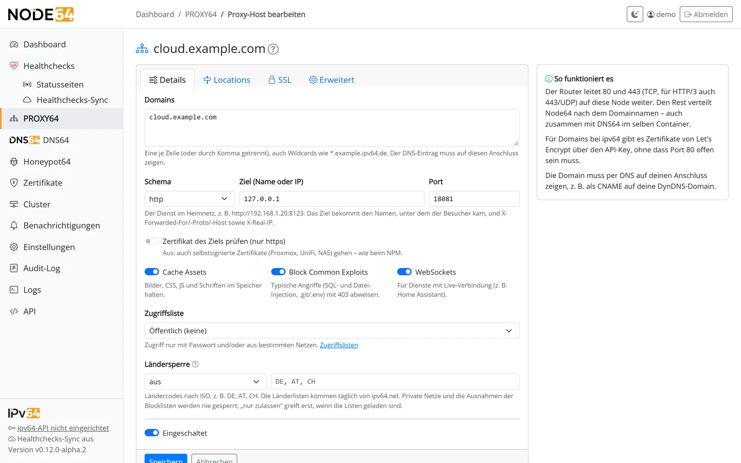Switch off the Eingeschaltet toggle
Image resolution: width=741 pixels, height=463 pixels.
coord(151,432)
